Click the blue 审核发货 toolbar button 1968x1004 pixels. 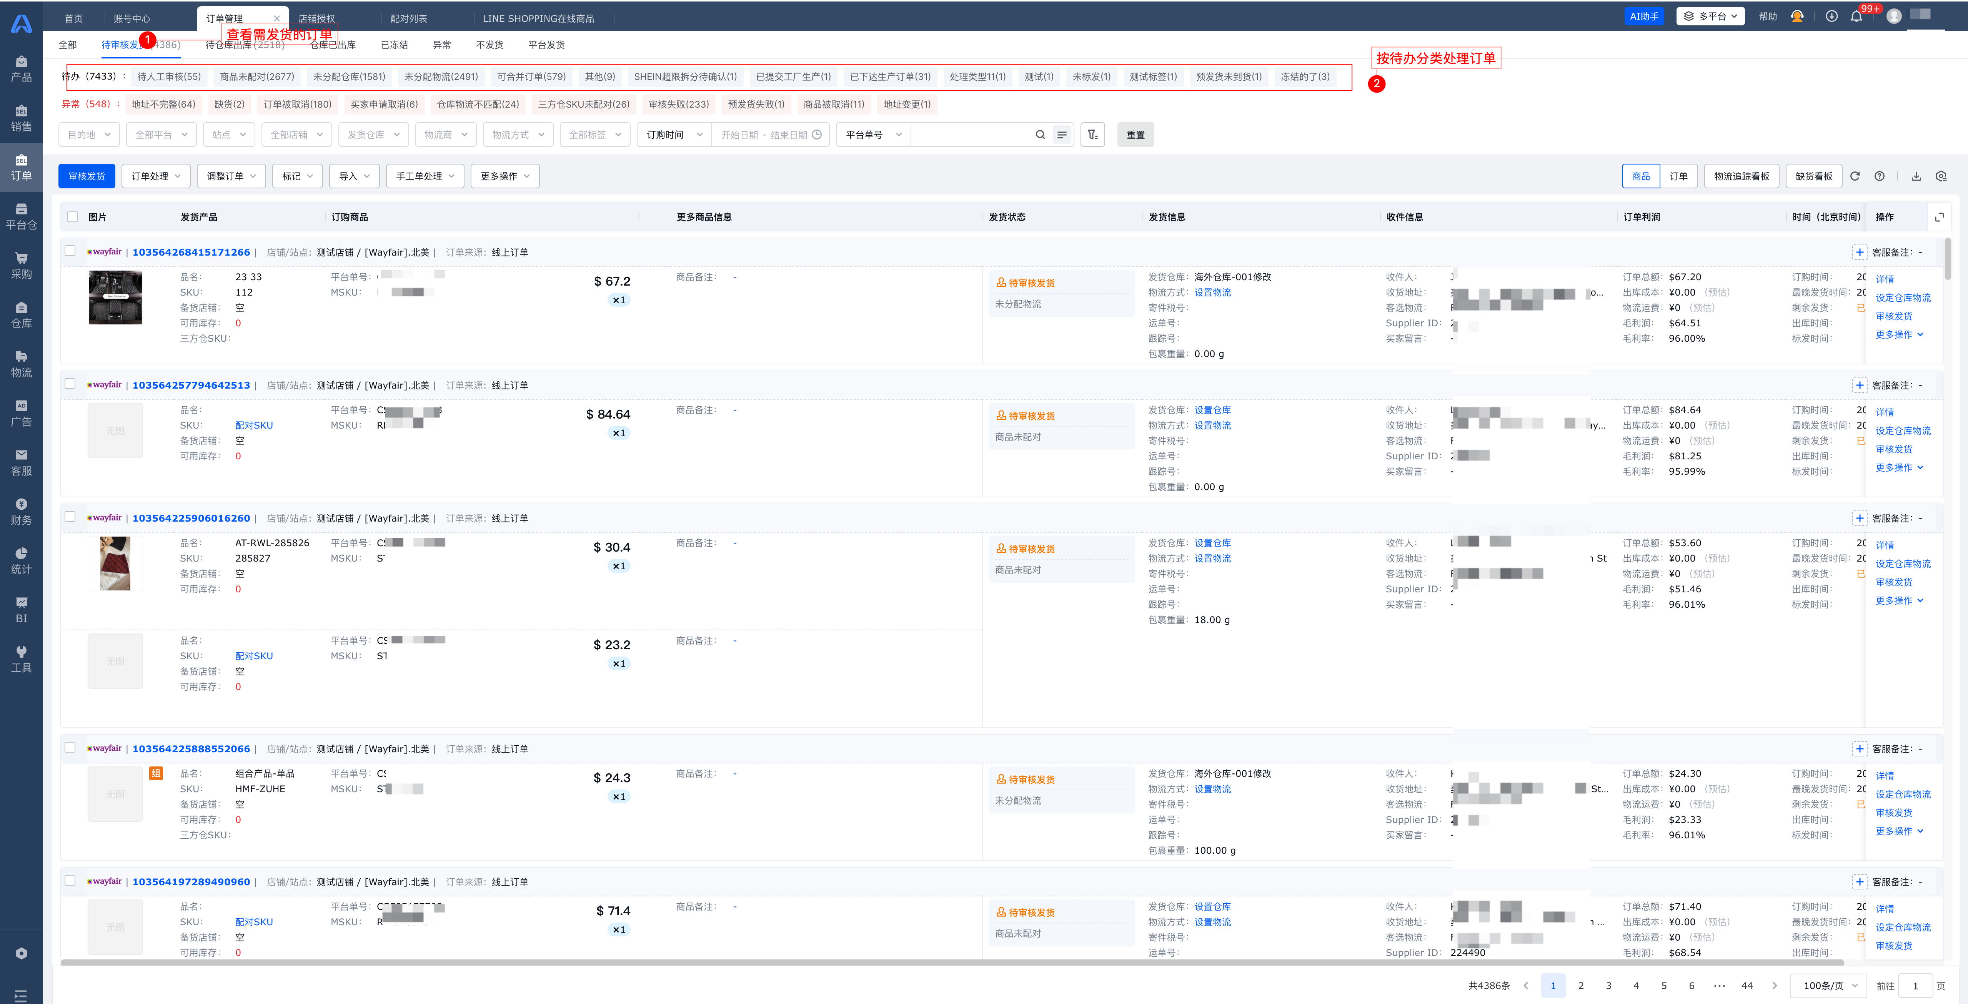tap(87, 176)
